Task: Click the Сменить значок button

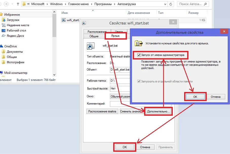Action: (131, 111)
